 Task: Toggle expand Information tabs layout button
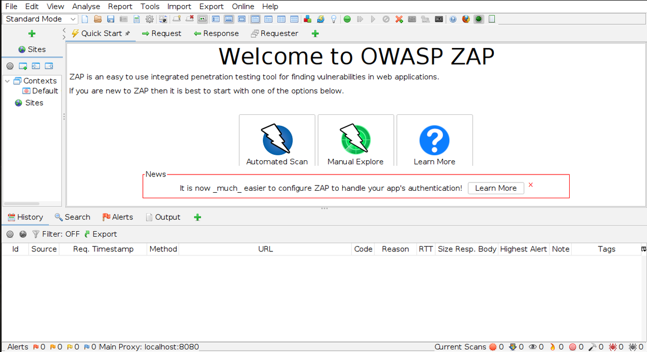coord(228,19)
